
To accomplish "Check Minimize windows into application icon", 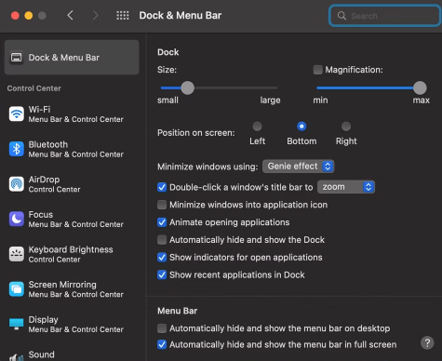I will pyautogui.click(x=162, y=205).
